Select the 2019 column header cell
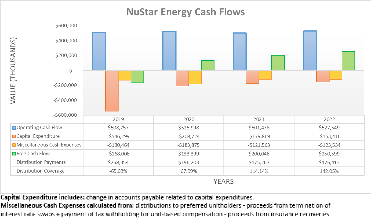Screen dimensions: 371x218 118,119
